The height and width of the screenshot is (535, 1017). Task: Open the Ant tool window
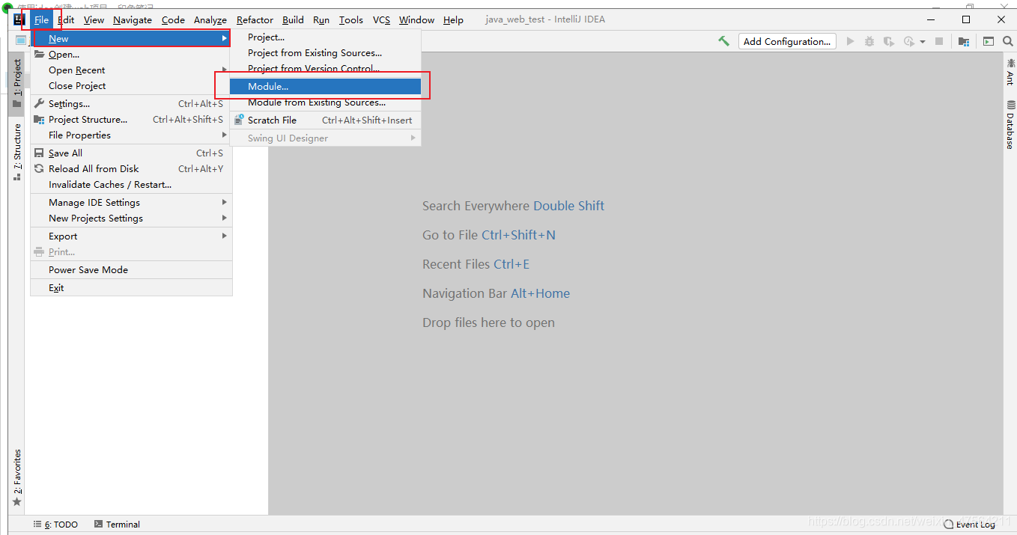click(1010, 72)
